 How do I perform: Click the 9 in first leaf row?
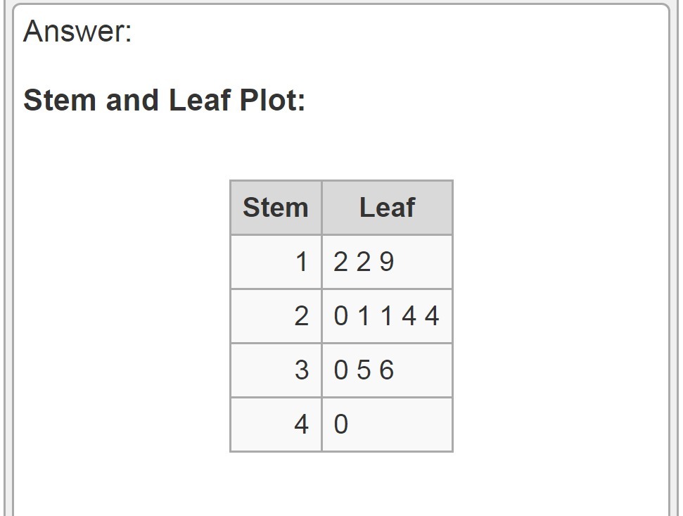click(x=386, y=262)
